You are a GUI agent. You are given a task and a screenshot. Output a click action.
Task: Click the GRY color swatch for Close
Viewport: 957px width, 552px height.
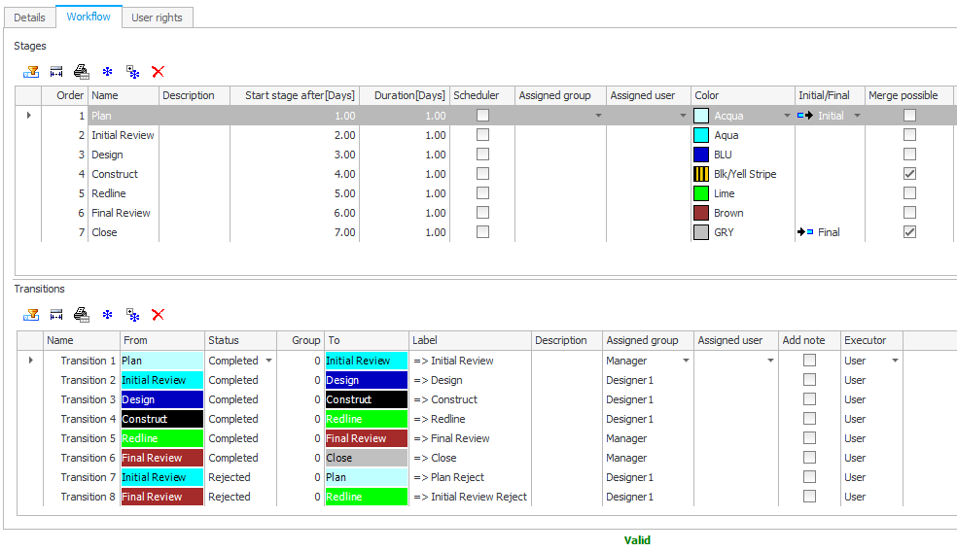701,231
